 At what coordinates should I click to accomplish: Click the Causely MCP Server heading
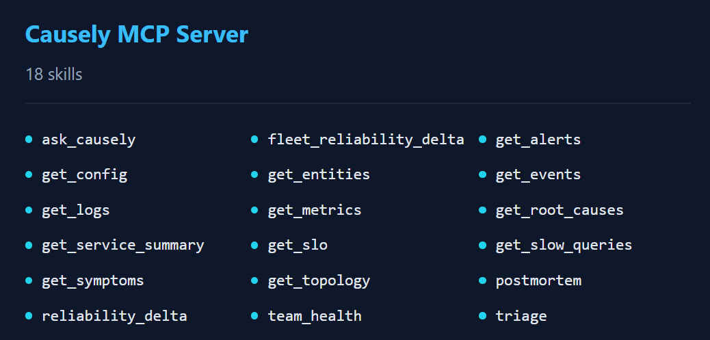pos(136,35)
